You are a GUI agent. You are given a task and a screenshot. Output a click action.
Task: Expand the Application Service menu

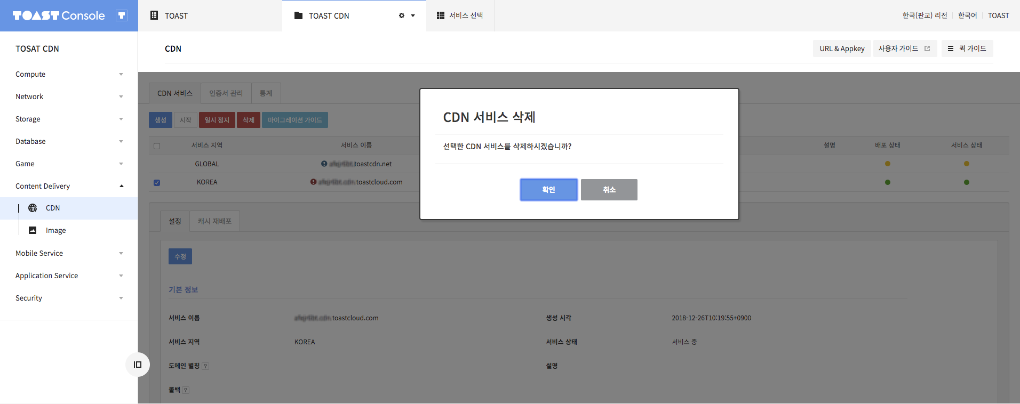[69, 276]
